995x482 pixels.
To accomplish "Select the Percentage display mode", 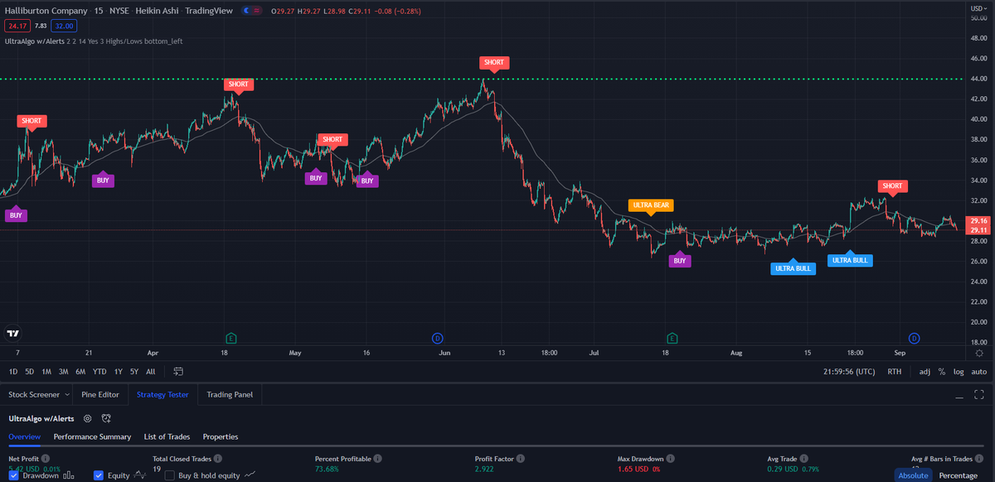I will point(958,475).
